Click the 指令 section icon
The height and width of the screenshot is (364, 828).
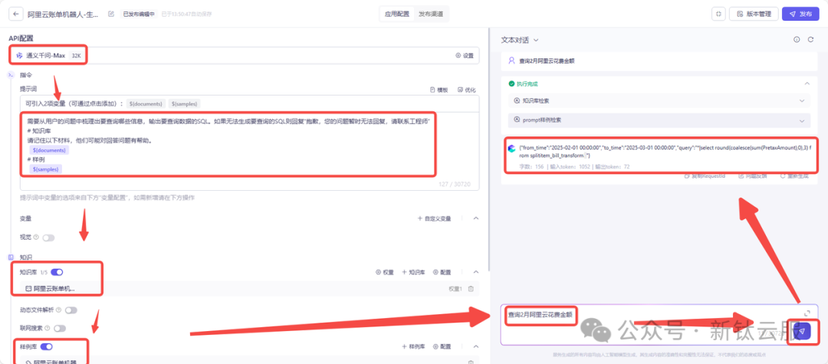click(10, 75)
